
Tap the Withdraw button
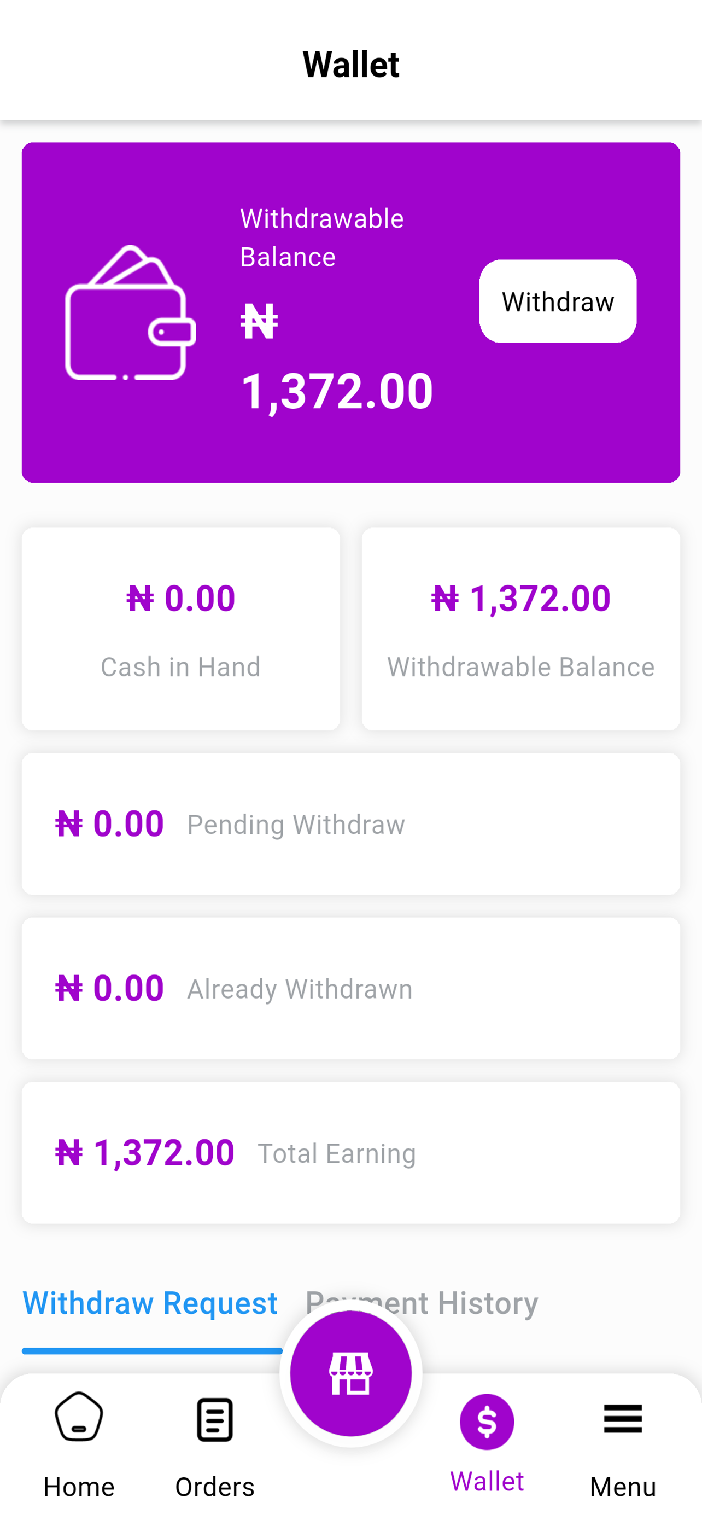click(558, 301)
